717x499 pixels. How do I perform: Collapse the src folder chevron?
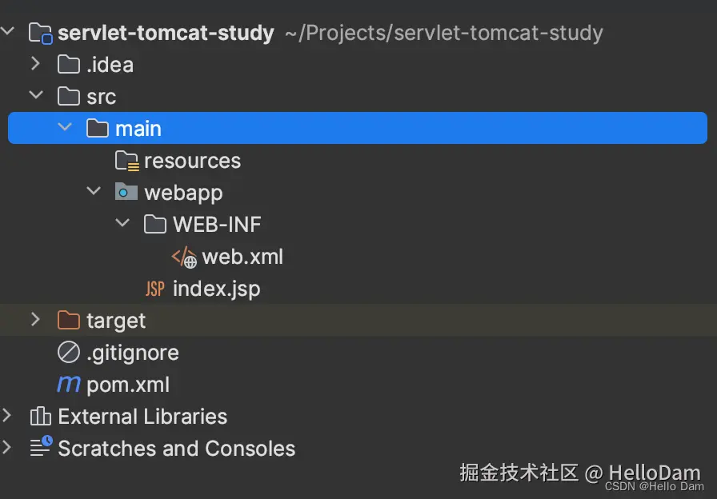35,96
